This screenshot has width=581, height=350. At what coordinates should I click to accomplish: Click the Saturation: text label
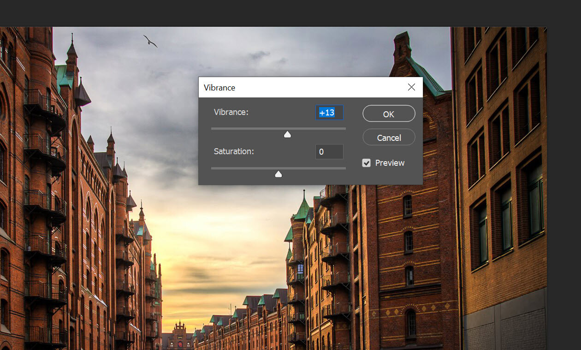click(234, 151)
